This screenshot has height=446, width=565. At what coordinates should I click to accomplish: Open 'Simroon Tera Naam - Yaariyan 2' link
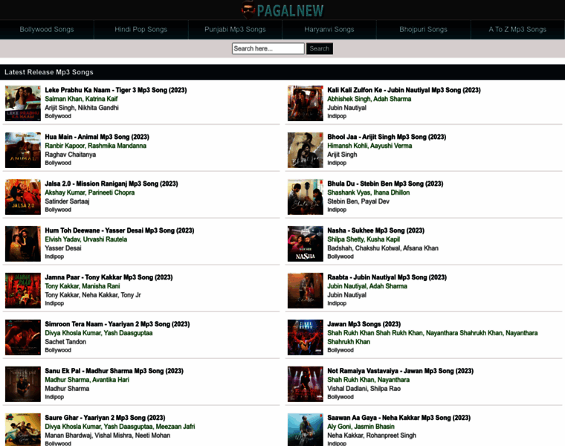tap(117, 324)
